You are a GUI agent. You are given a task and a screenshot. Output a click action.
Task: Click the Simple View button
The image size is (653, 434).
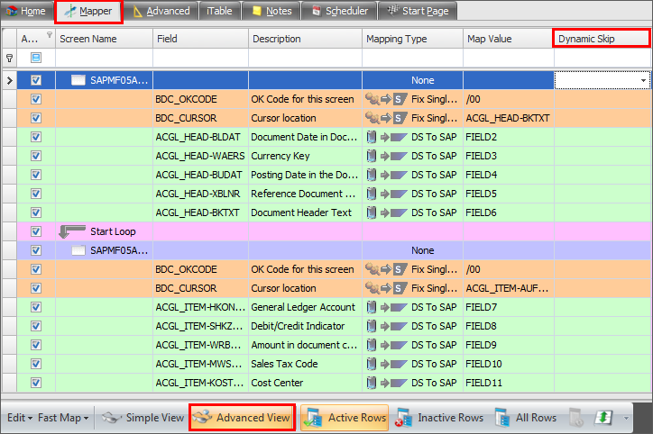[143, 418]
